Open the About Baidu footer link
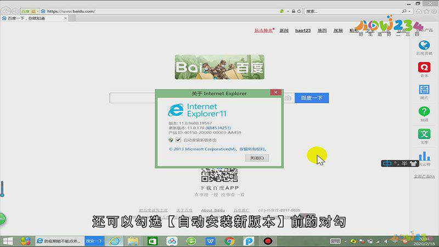439x247 pixels. pyautogui.click(x=213, y=210)
